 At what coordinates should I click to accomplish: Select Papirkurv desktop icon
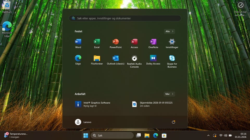(x=7, y=7)
